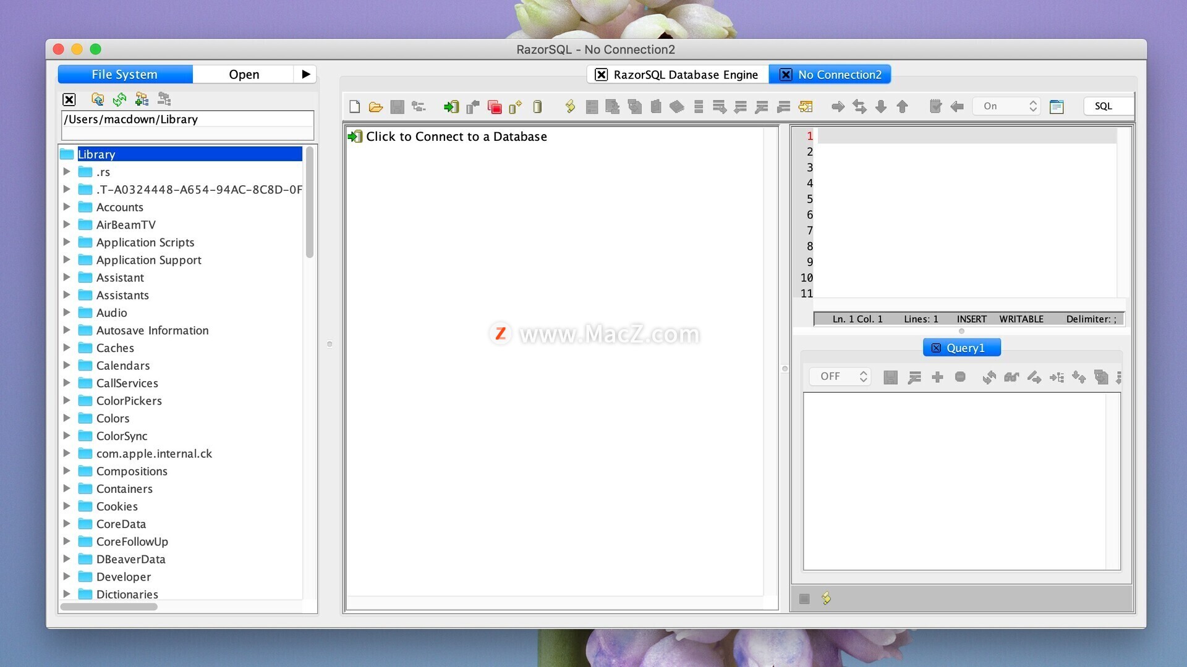Expand the Accounts folder
Viewport: 1187px width, 667px height.
(67, 207)
